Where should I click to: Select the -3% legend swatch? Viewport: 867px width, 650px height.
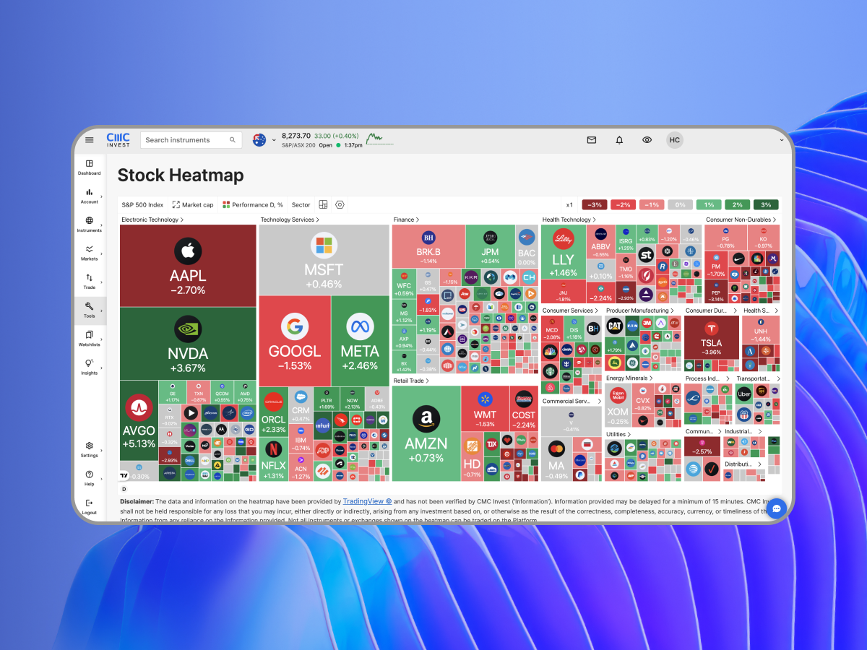tap(595, 205)
